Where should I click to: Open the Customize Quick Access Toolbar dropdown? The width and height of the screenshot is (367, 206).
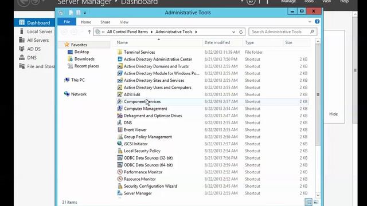(x=85, y=13)
